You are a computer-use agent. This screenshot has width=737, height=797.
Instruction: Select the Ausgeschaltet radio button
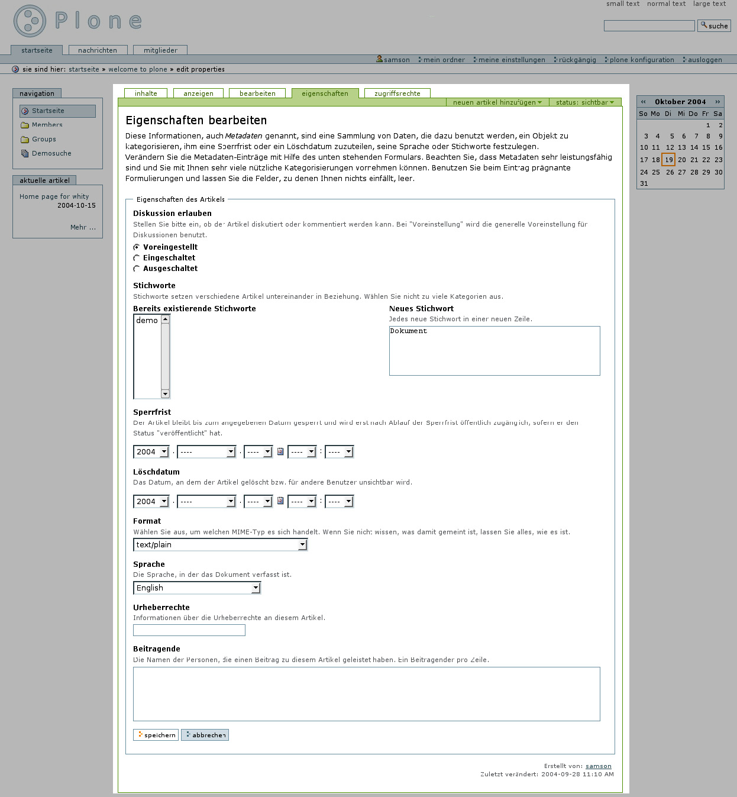coord(137,269)
